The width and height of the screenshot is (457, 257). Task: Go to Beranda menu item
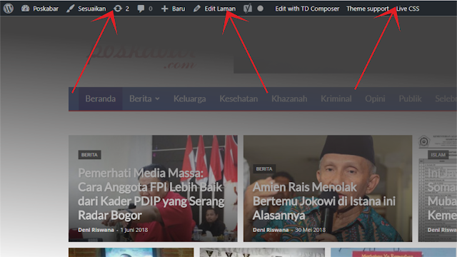[x=100, y=99]
